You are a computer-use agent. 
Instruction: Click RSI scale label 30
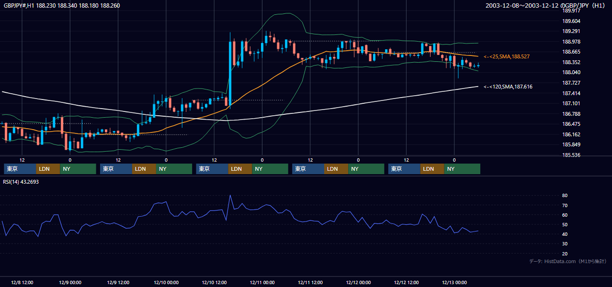coord(565,244)
